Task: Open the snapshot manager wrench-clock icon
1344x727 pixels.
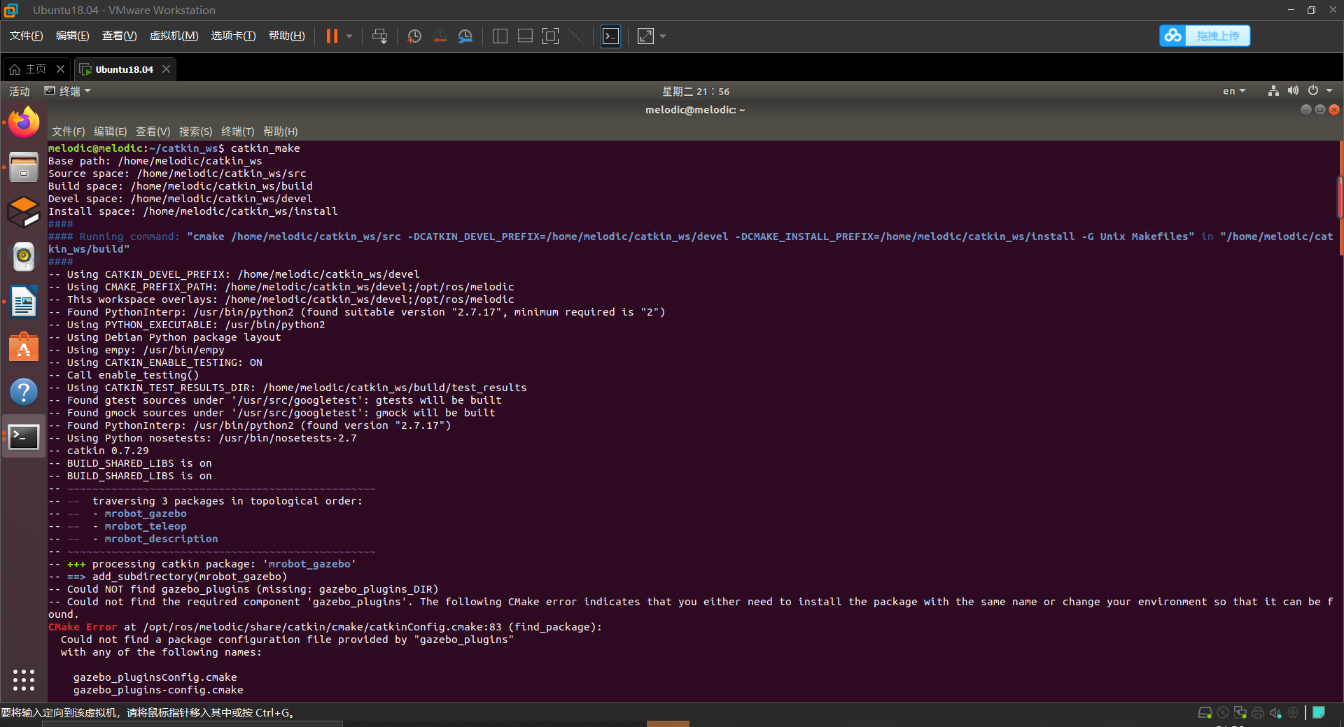Action: point(465,36)
